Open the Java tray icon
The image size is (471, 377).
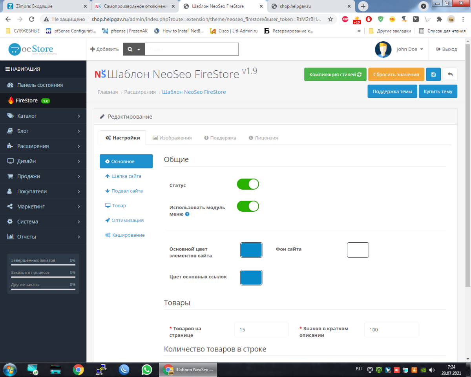pos(414,370)
